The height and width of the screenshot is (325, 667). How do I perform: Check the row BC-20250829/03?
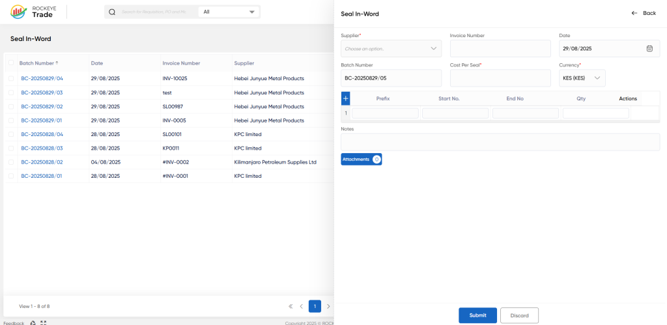(11, 92)
